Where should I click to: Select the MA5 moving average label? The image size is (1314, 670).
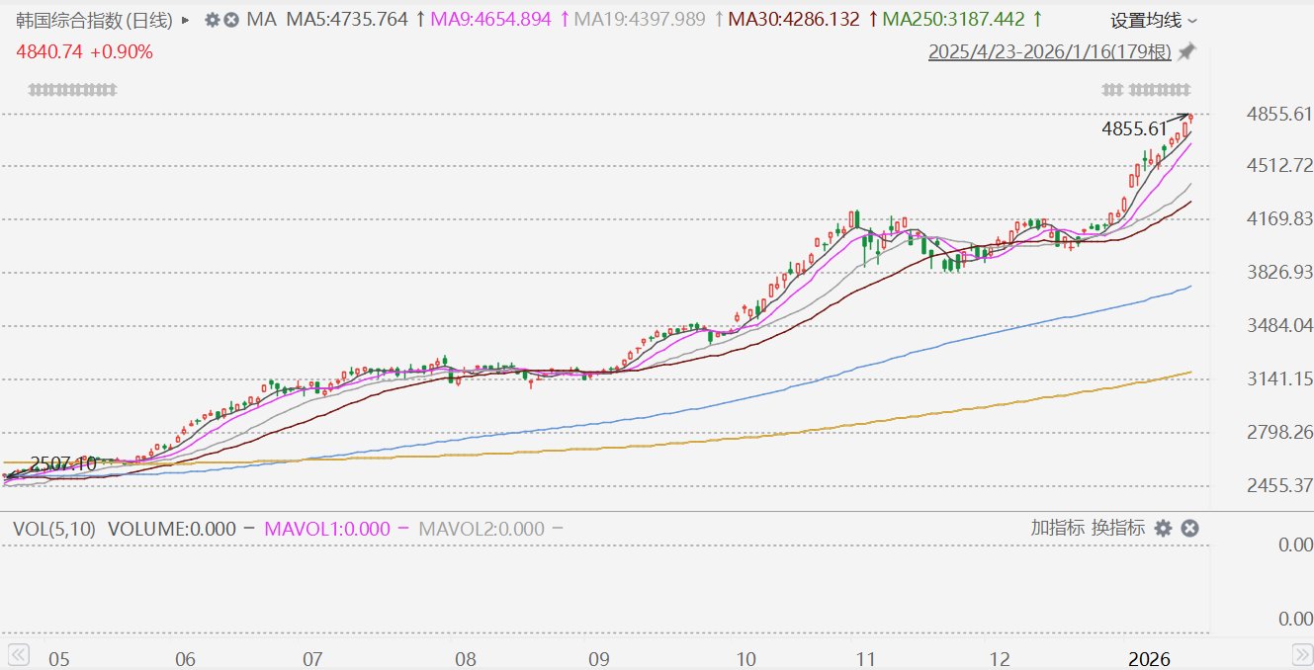point(347,20)
